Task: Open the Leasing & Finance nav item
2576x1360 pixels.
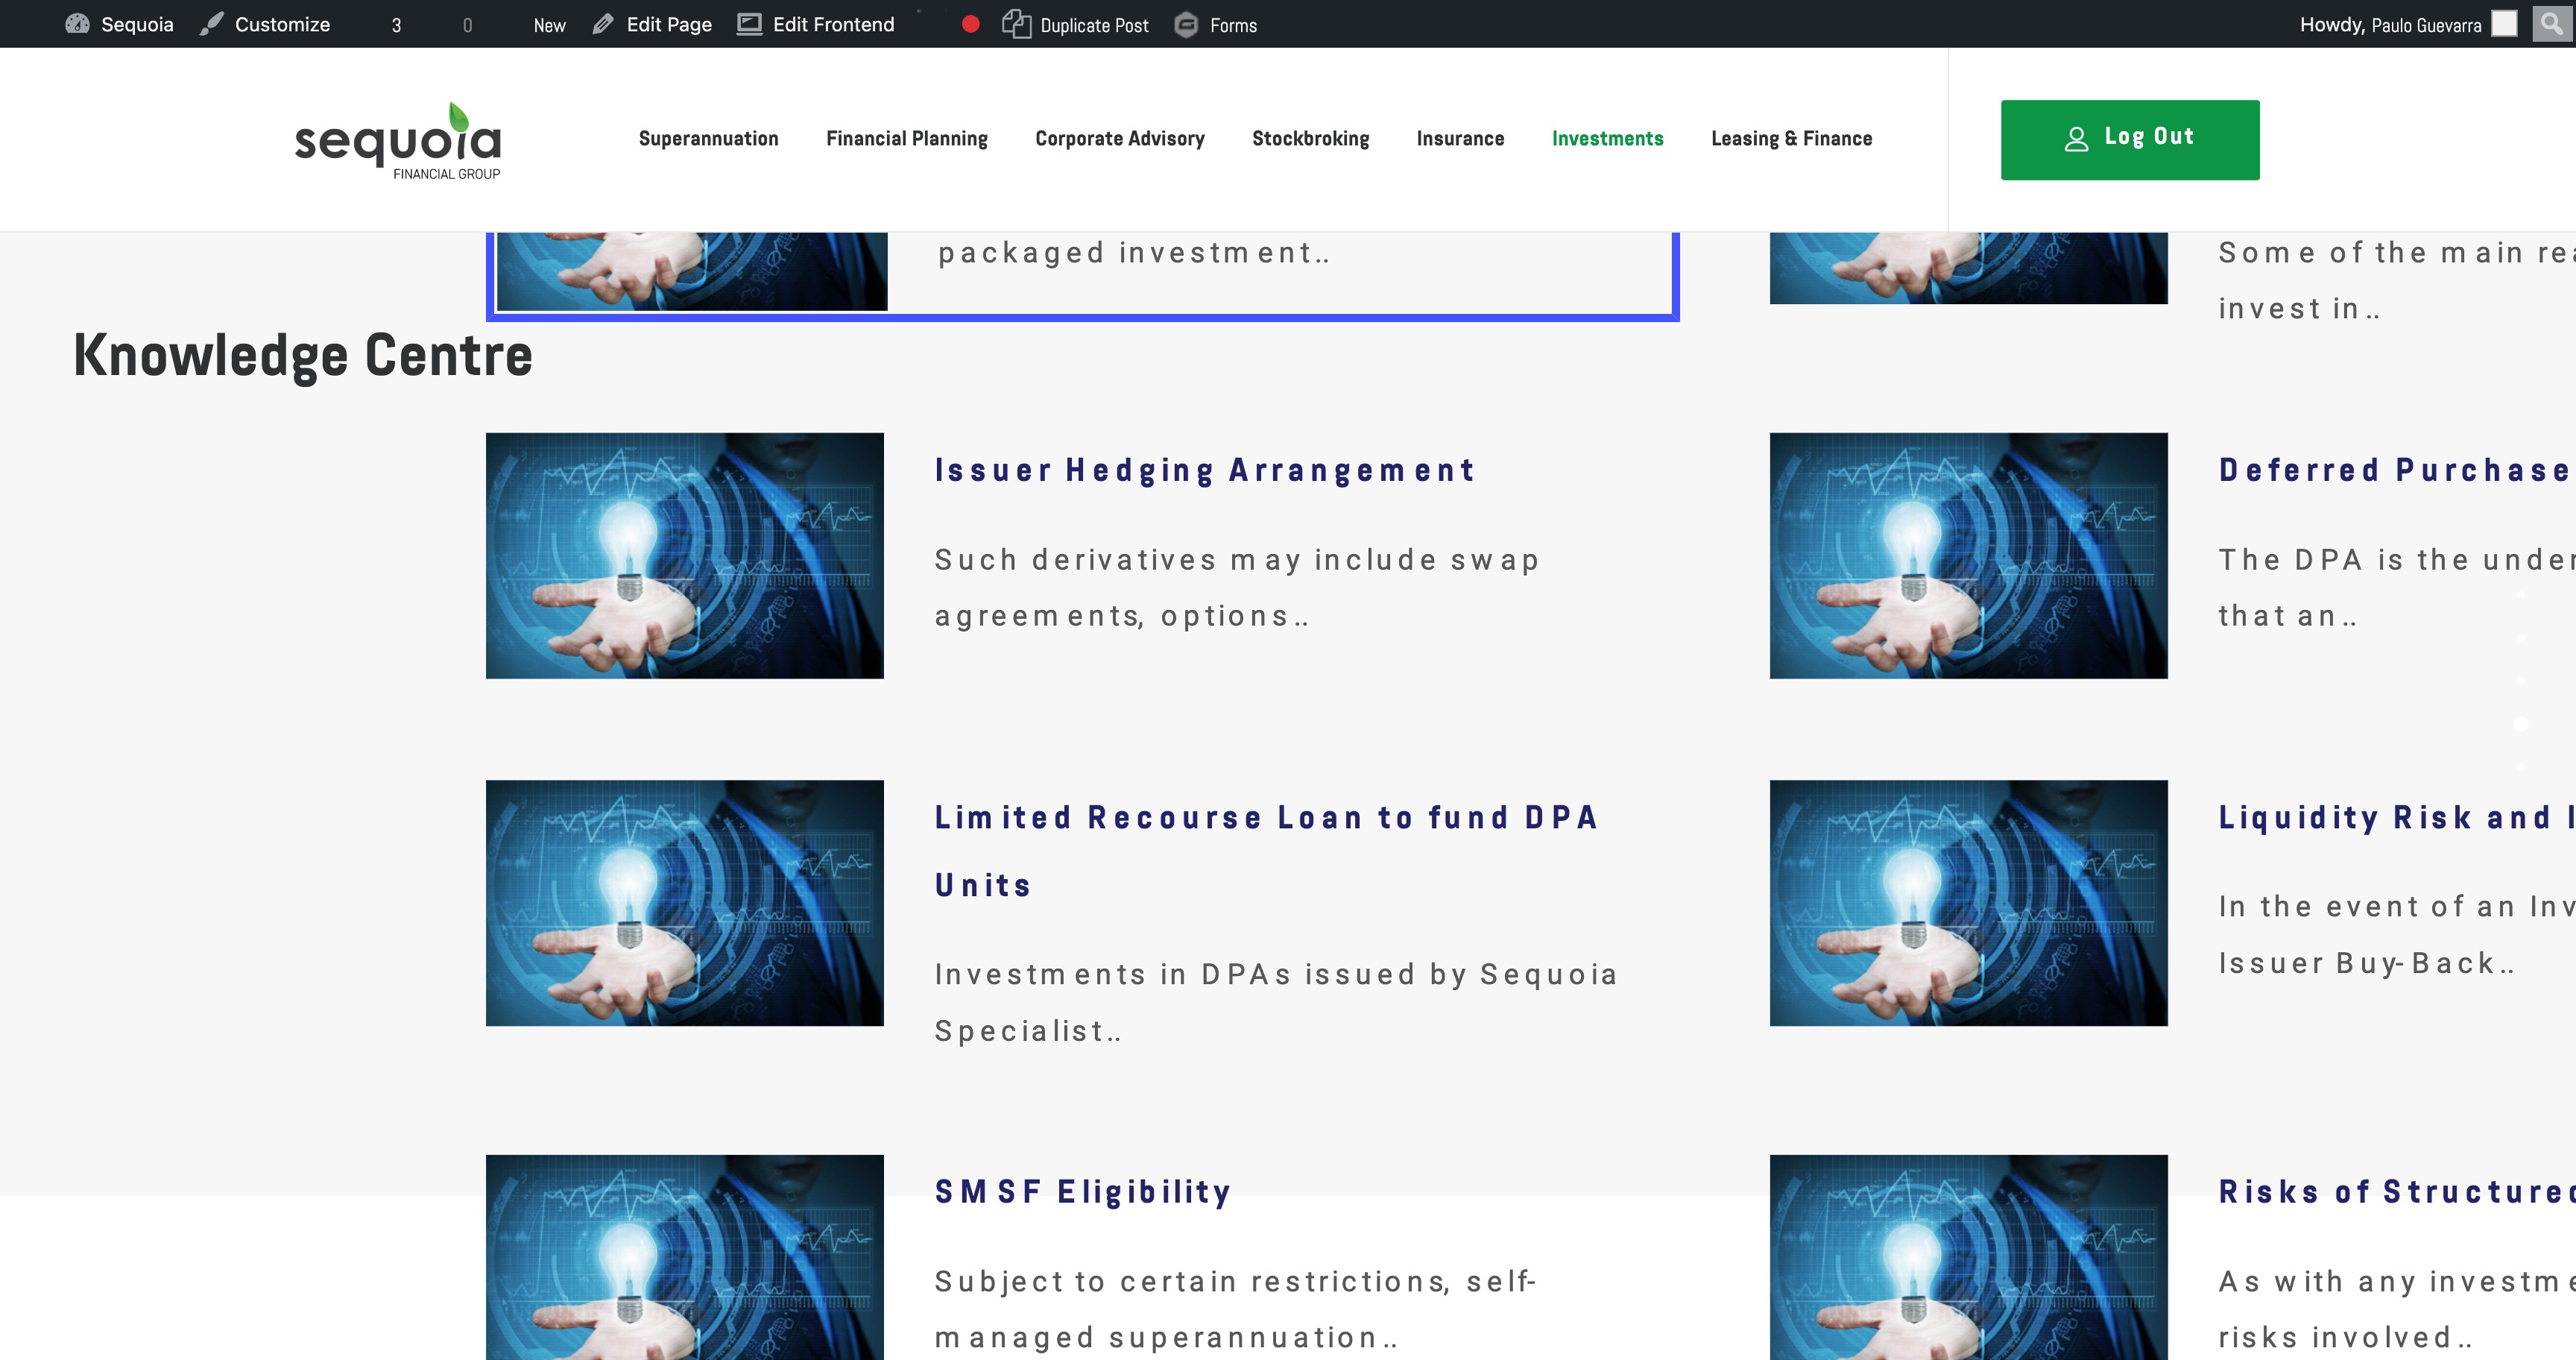Action: (1791, 139)
